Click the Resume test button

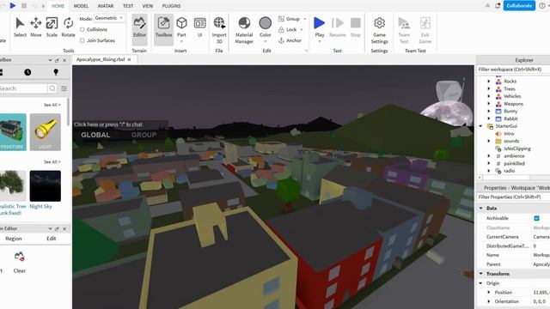click(x=338, y=27)
